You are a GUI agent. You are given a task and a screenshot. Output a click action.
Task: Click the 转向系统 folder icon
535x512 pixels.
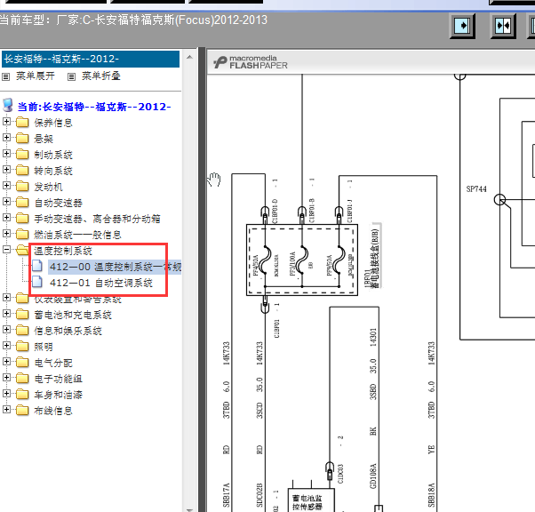click(x=22, y=171)
